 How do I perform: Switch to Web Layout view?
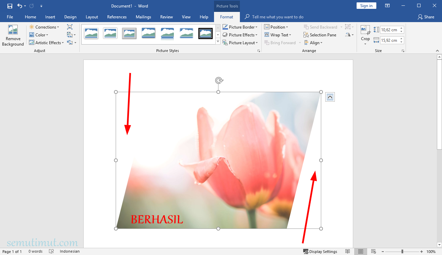click(x=373, y=252)
